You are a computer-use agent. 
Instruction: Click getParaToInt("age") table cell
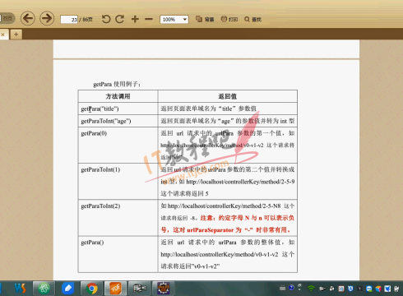[118, 121]
